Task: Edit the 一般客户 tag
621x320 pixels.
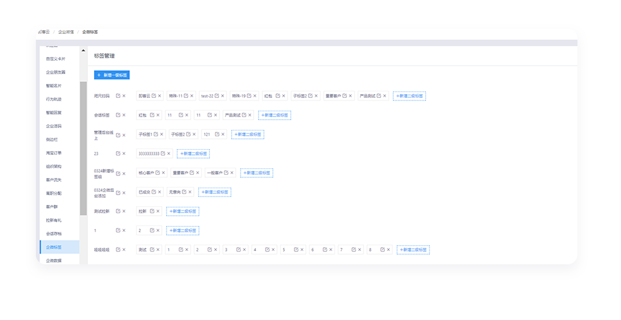Action: pos(225,173)
